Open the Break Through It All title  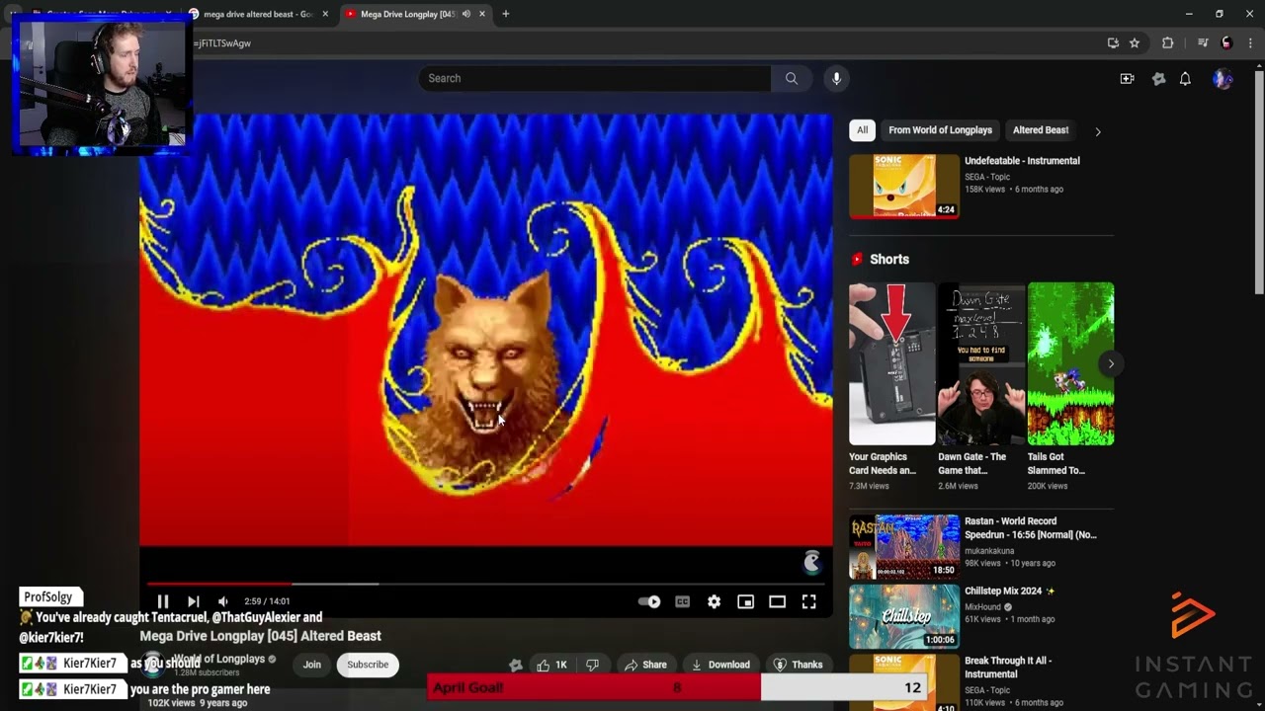[1008, 668]
